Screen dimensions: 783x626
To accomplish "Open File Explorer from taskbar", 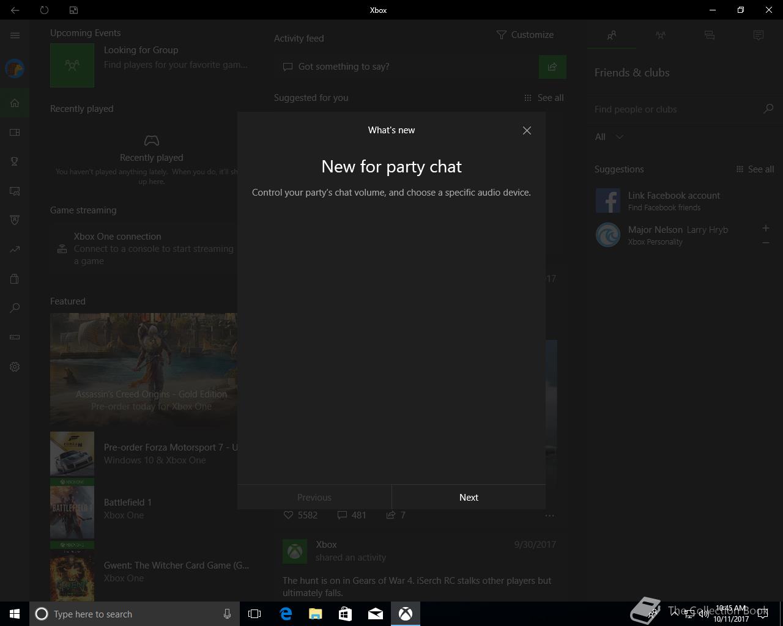I will (x=315, y=614).
